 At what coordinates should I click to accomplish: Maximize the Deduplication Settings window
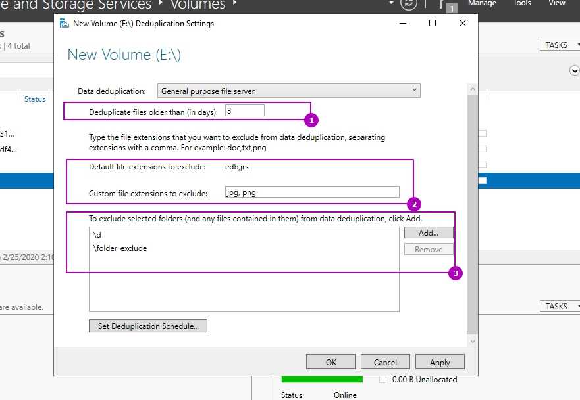[433, 23]
